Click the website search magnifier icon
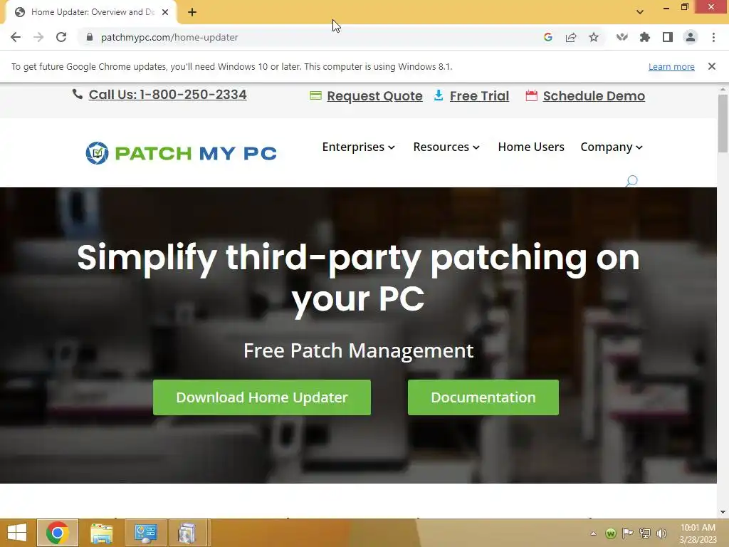The image size is (729, 547). 631,180
